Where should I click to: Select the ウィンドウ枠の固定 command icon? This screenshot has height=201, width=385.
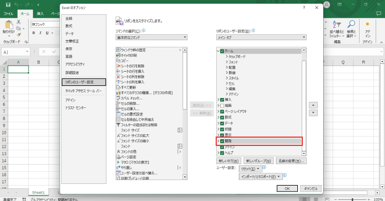coord(119,50)
